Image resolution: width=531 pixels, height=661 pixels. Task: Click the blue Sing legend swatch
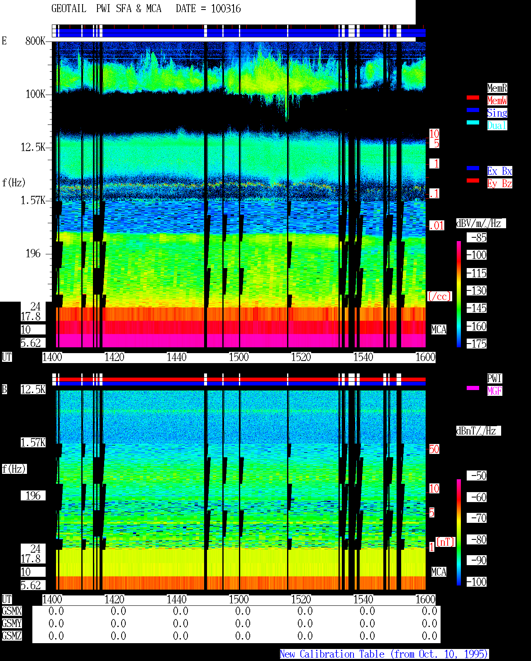tap(473, 110)
